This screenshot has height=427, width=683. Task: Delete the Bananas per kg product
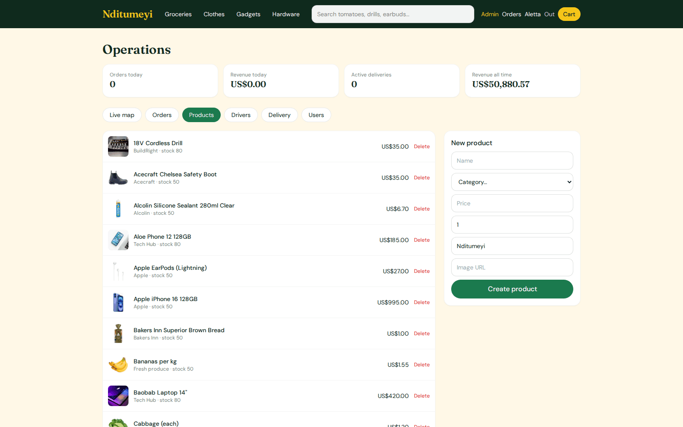pos(422,365)
